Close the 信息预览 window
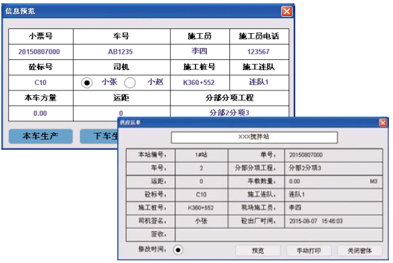Image resolution: width=393 pixels, height=263 pixels. pyautogui.click(x=286, y=11)
